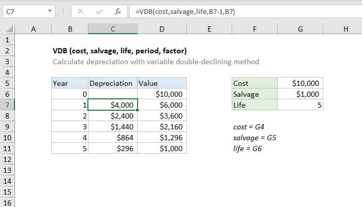Select row 12 header

[x=7, y=159]
